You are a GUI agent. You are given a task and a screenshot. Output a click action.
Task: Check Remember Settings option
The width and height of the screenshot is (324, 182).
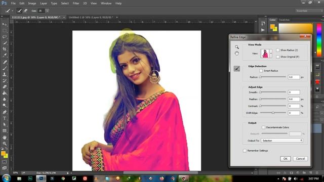click(245, 151)
